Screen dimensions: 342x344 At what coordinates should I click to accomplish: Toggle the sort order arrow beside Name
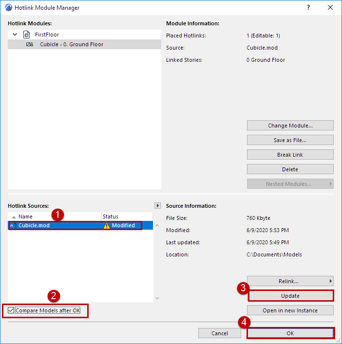coord(14,217)
